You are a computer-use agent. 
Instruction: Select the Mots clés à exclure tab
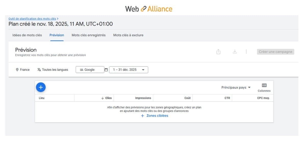[x=128, y=35]
